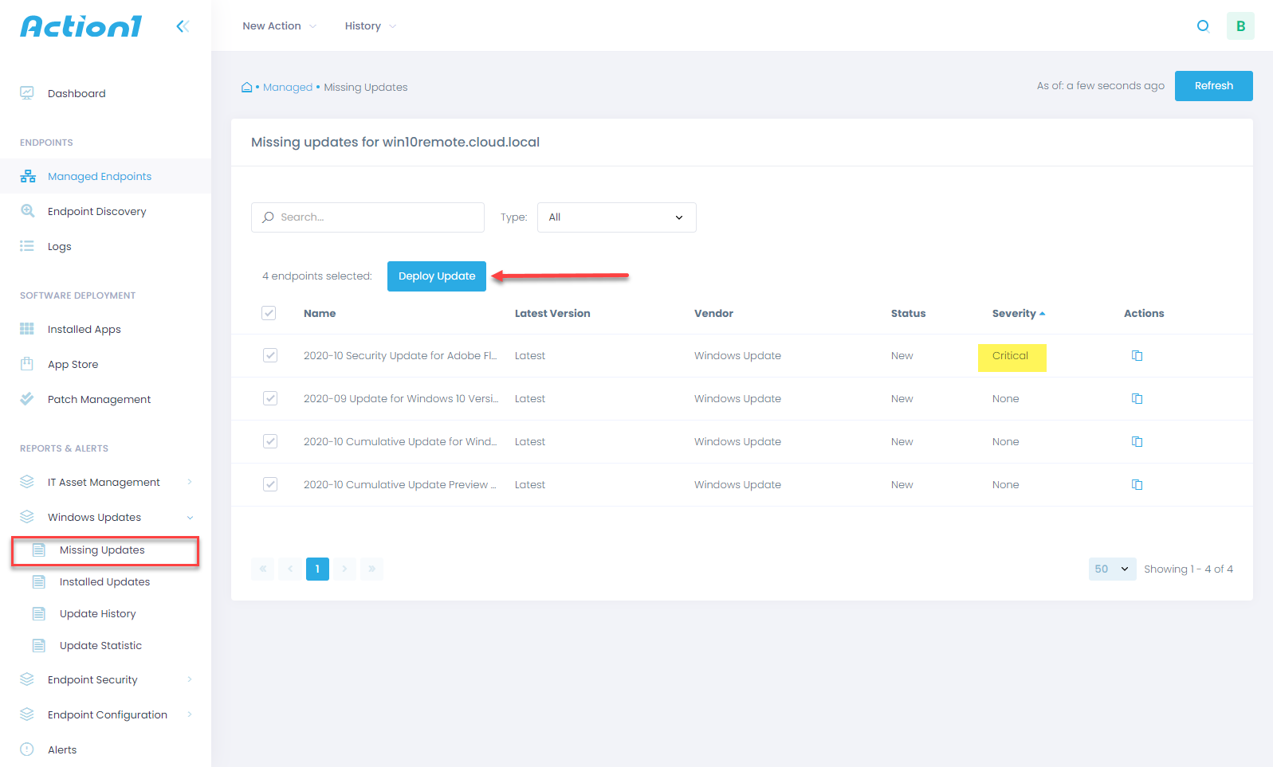Uncheck the 2020-10 Security Update for Adobe row
The image size is (1273, 767).
pos(270,355)
